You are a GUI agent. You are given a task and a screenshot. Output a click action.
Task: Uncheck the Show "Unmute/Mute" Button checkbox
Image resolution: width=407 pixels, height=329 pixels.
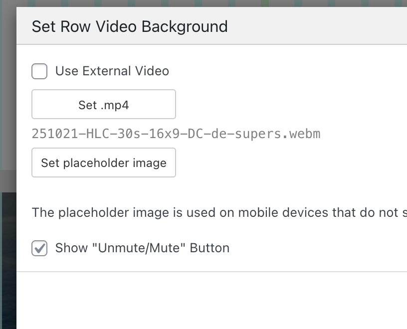(x=39, y=248)
